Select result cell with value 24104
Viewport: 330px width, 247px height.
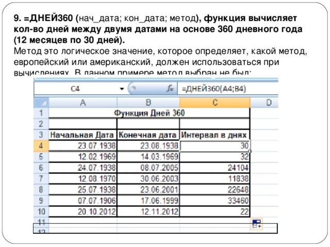click(215, 168)
